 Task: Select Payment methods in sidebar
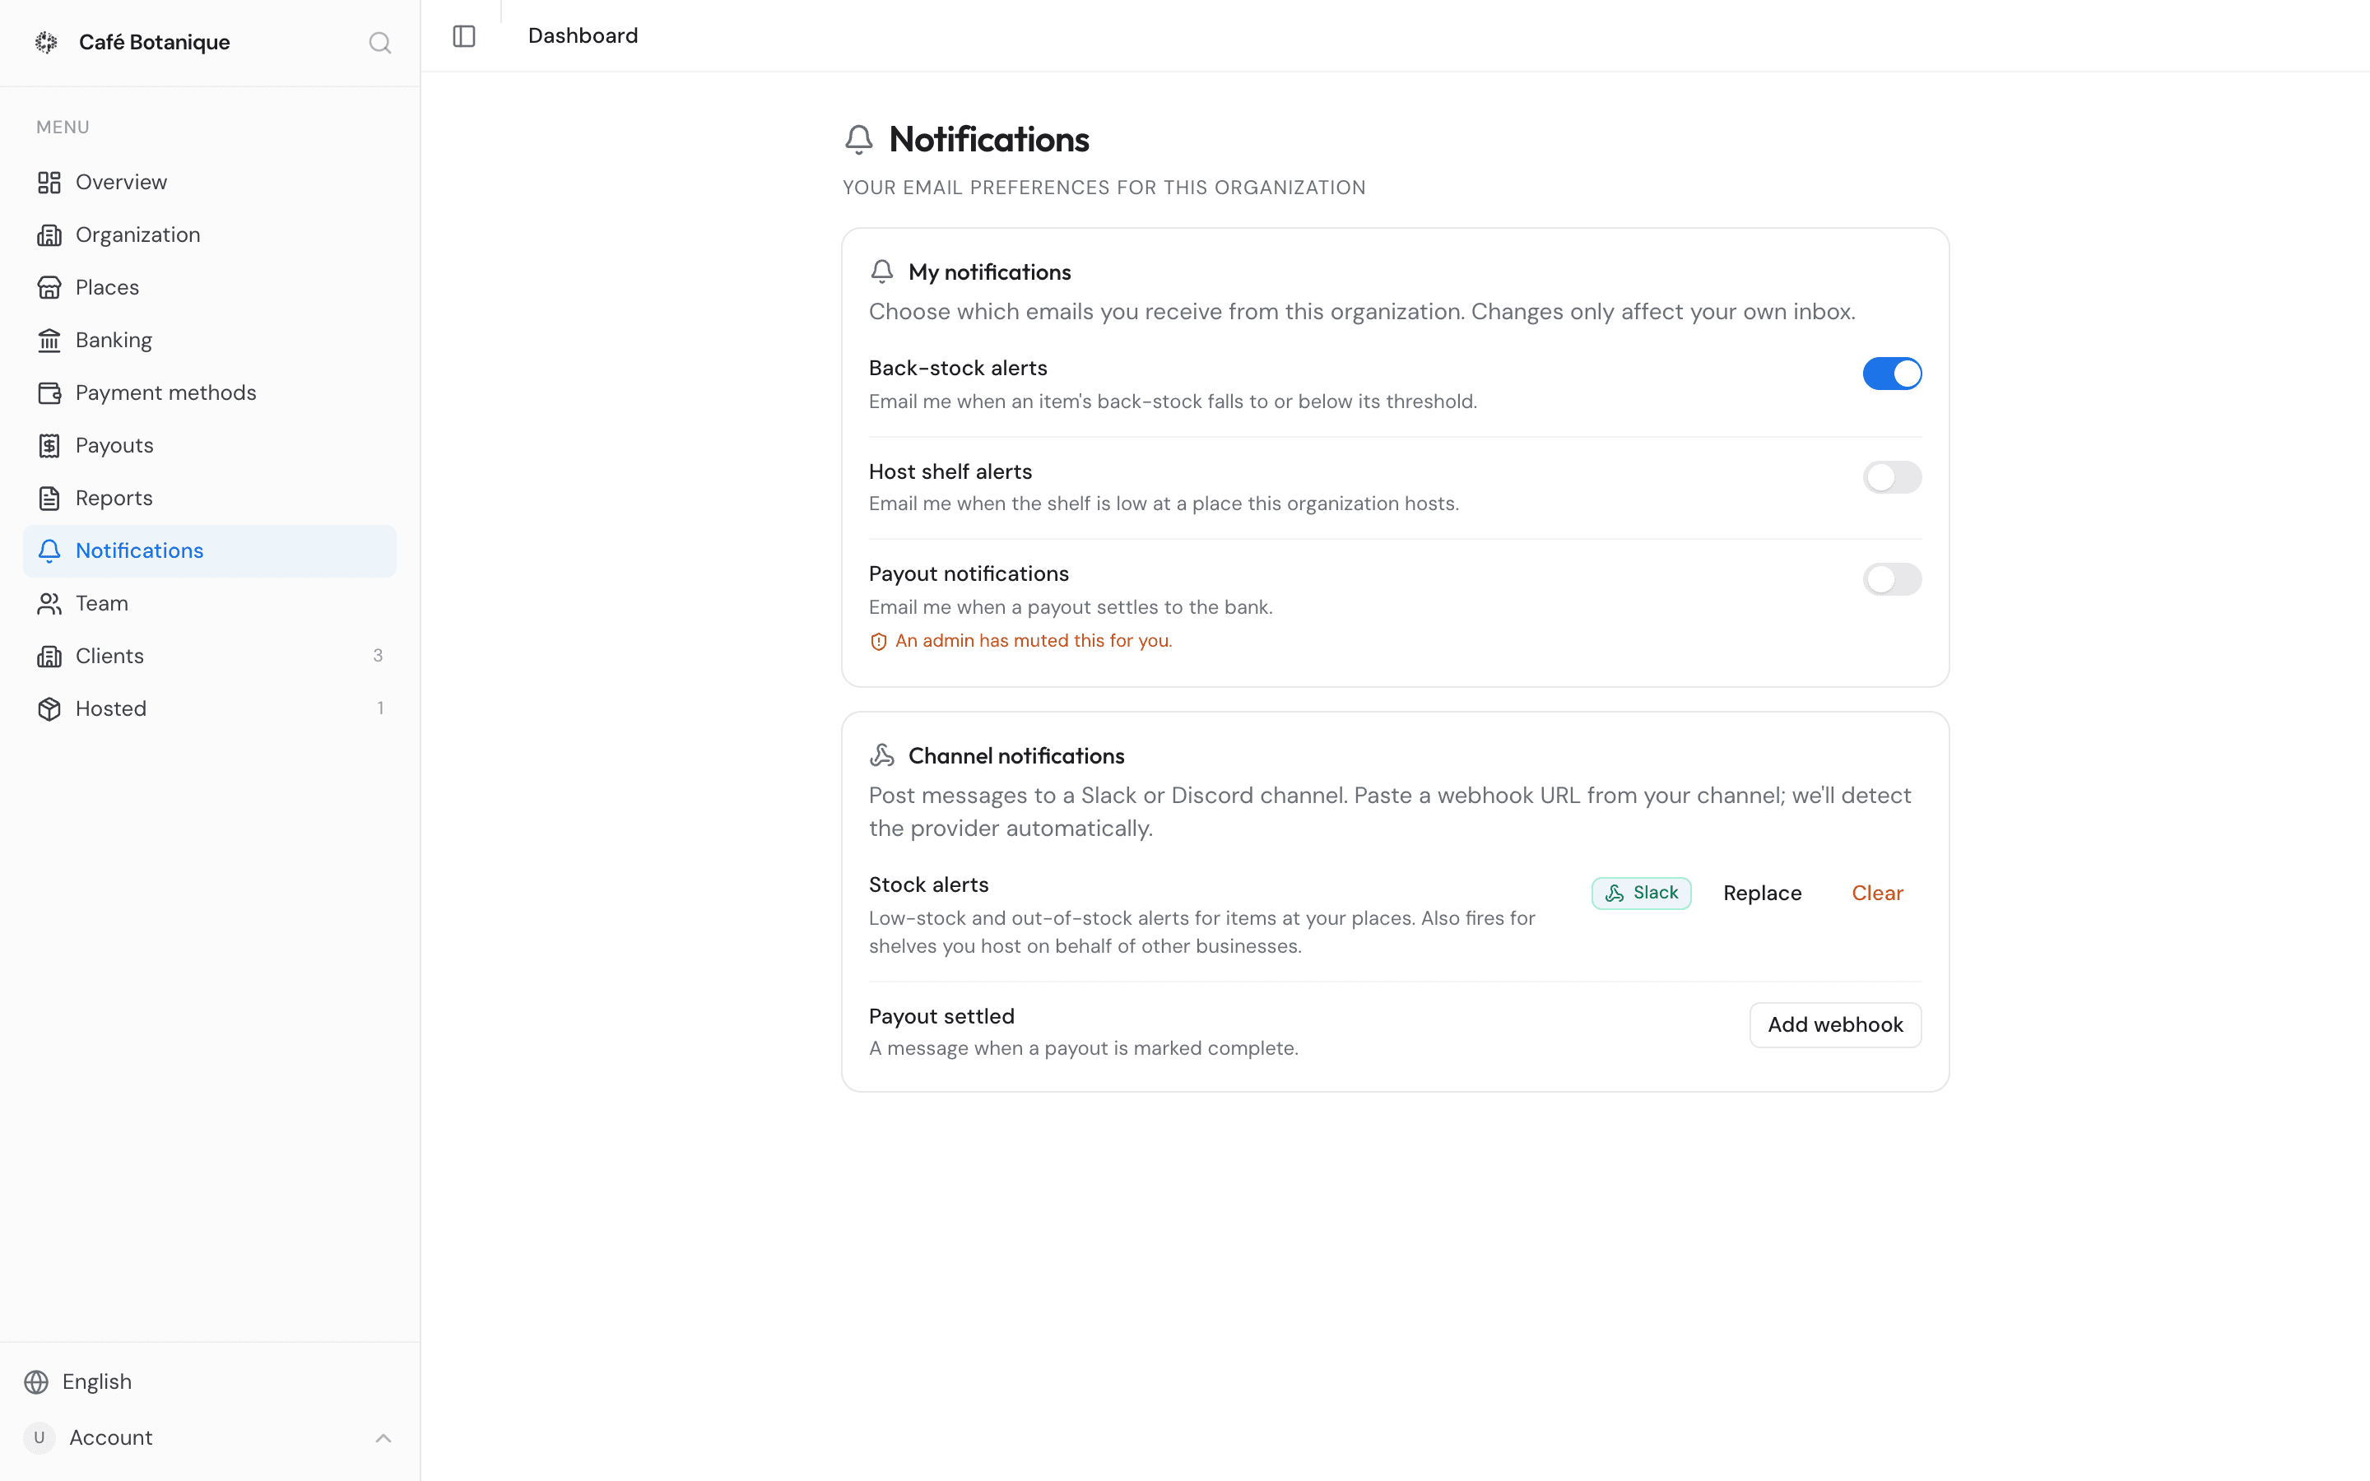coord(210,392)
